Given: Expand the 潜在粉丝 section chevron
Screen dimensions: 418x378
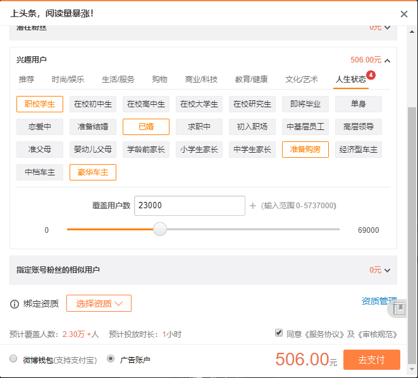Looking at the screenshot, I should click(388, 28).
